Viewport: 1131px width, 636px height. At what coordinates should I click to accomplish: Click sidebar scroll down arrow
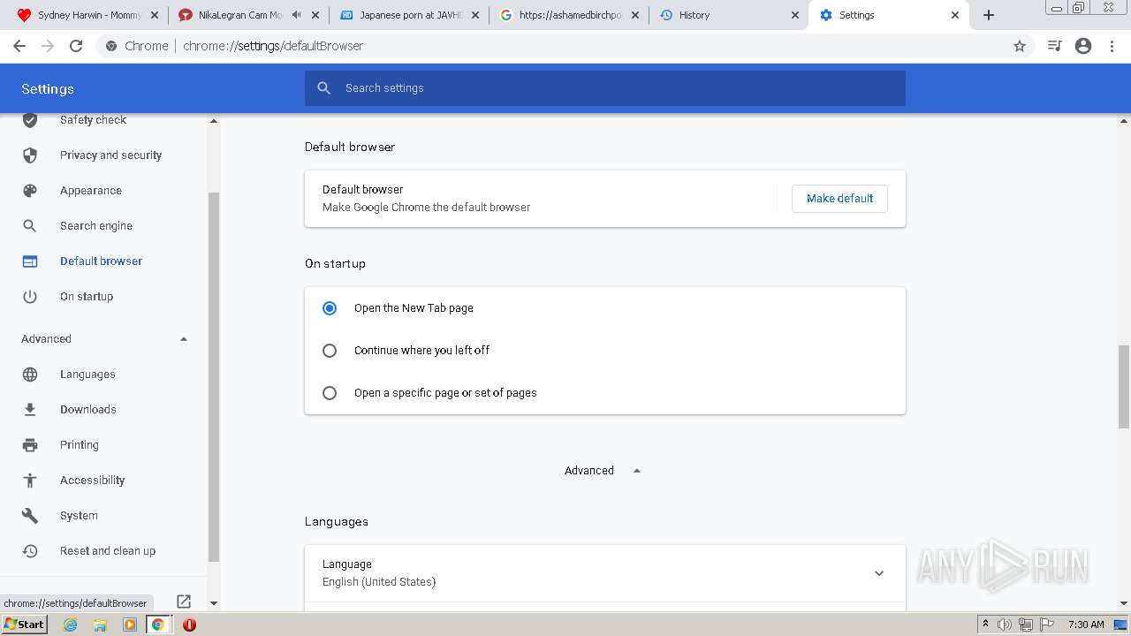[x=213, y=603]
